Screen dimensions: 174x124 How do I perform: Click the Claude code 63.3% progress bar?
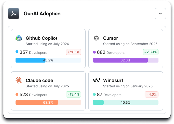click(48, 103)
